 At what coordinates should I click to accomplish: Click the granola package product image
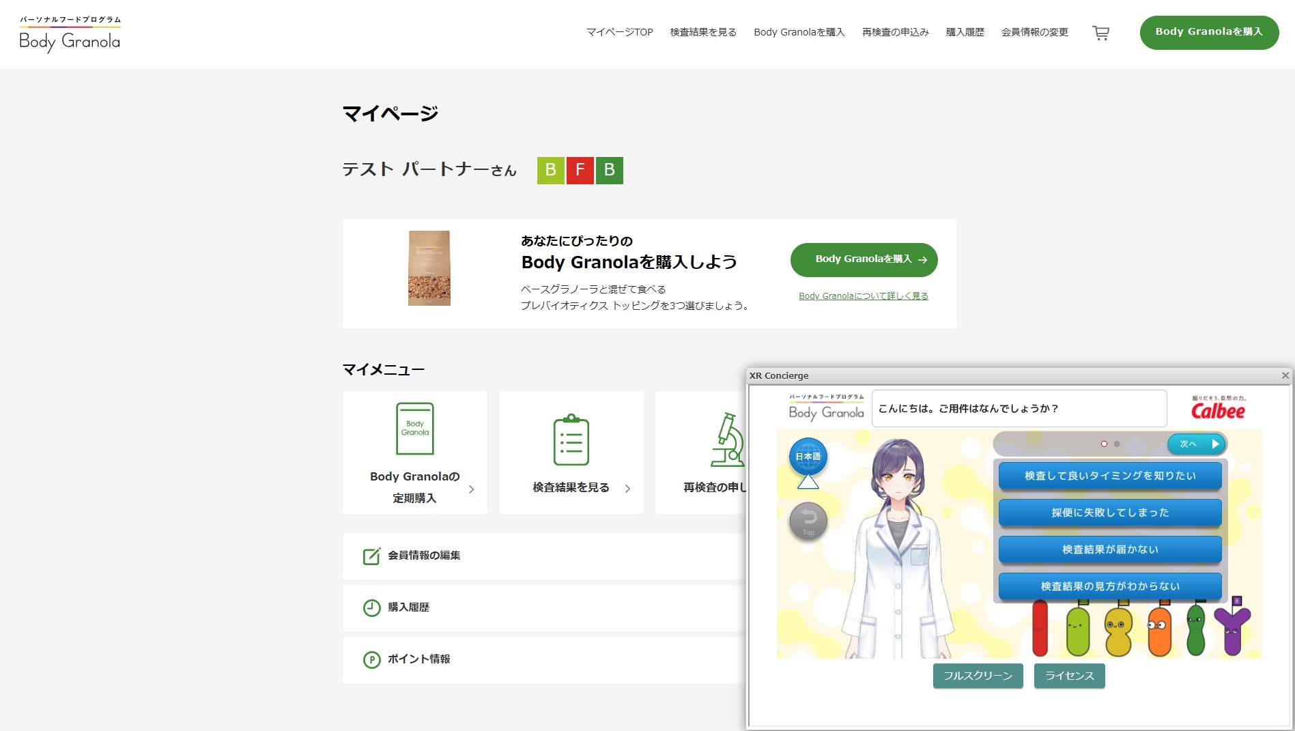[429, 268]
